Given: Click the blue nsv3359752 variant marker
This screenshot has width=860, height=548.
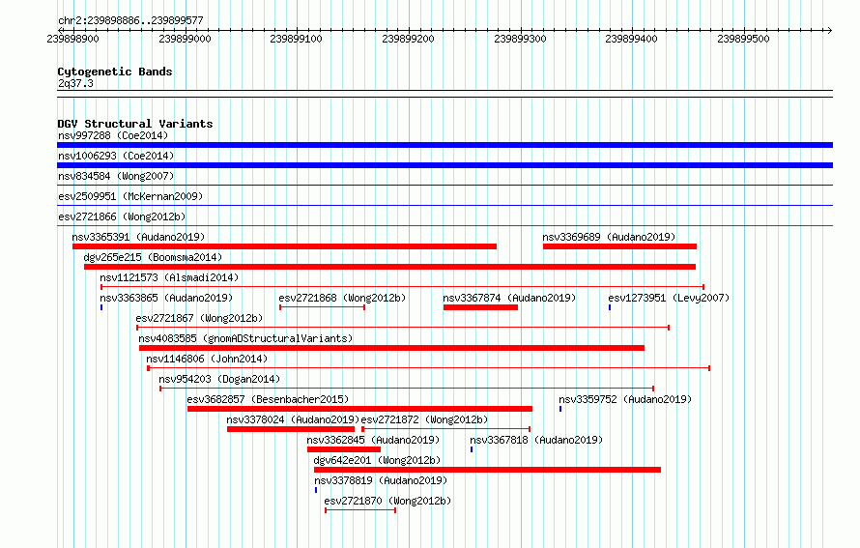Looking at the screenshot, I should tap(560, 409).
